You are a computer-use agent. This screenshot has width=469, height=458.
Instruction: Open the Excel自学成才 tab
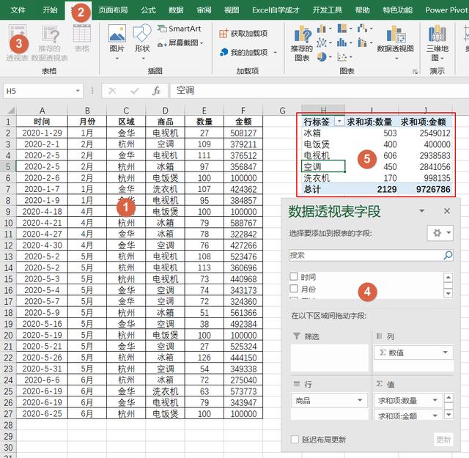[x=276, y=10]
